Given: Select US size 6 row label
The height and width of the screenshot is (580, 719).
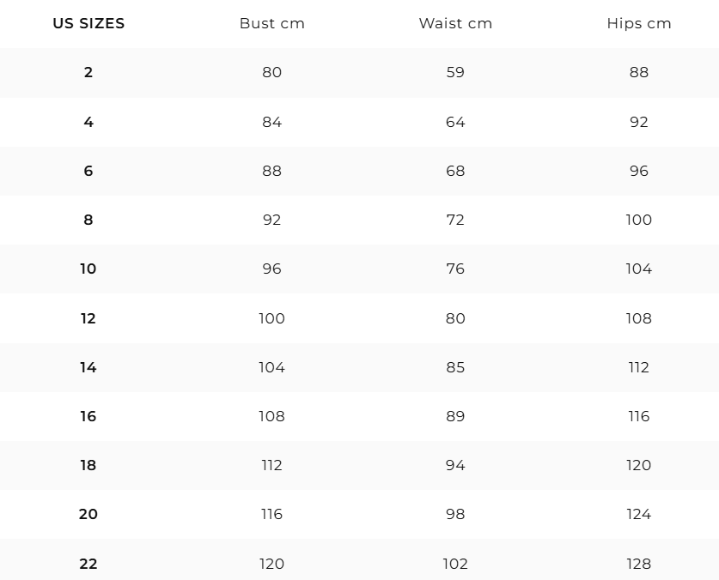Looking at the screenshot, I should pos(88,171).
